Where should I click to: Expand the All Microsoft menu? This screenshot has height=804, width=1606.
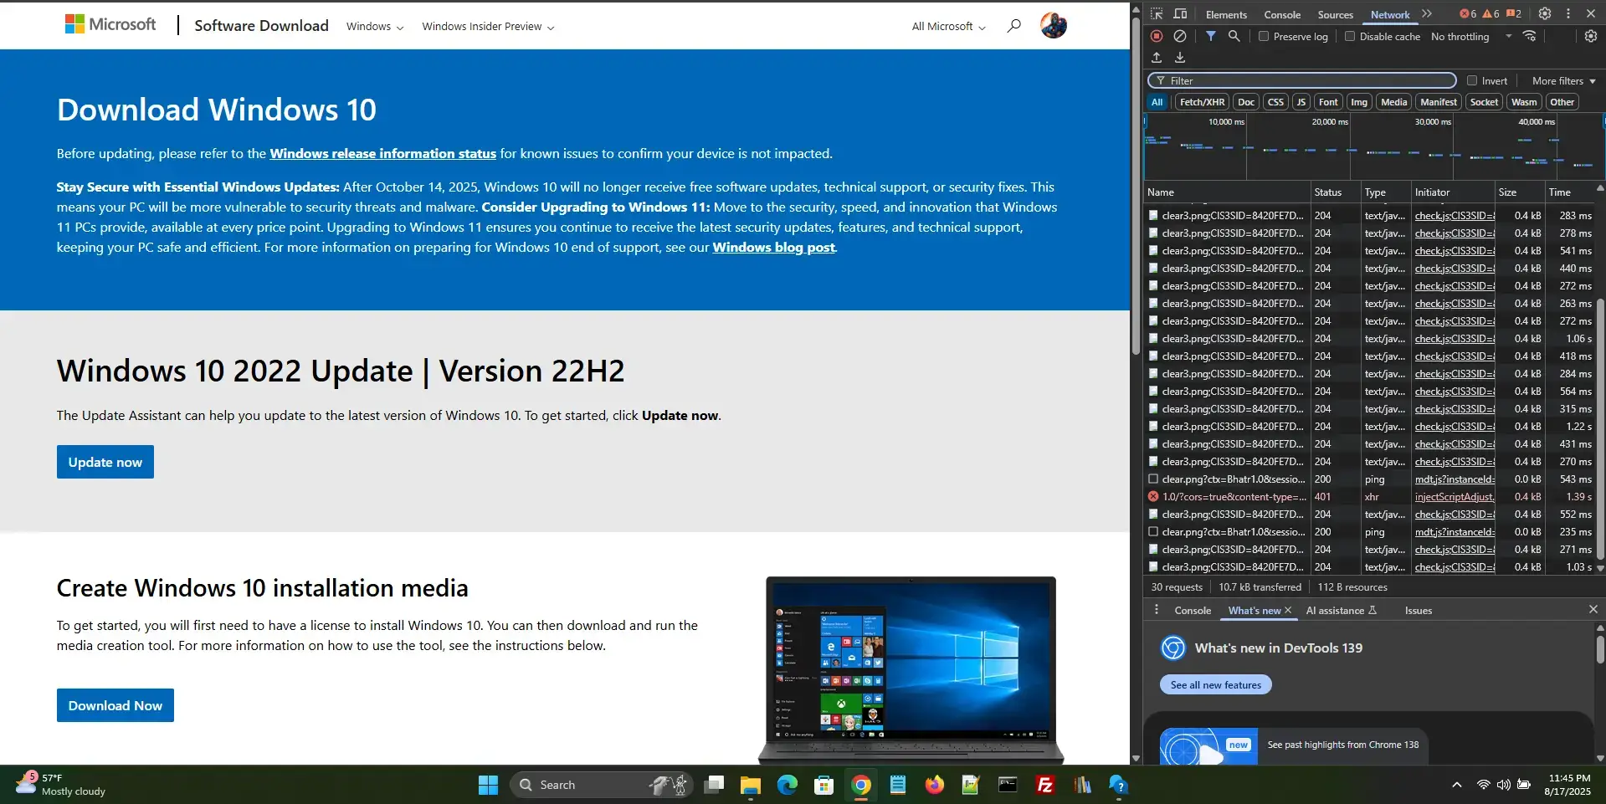pyautogui.click(x=948, y=27)
